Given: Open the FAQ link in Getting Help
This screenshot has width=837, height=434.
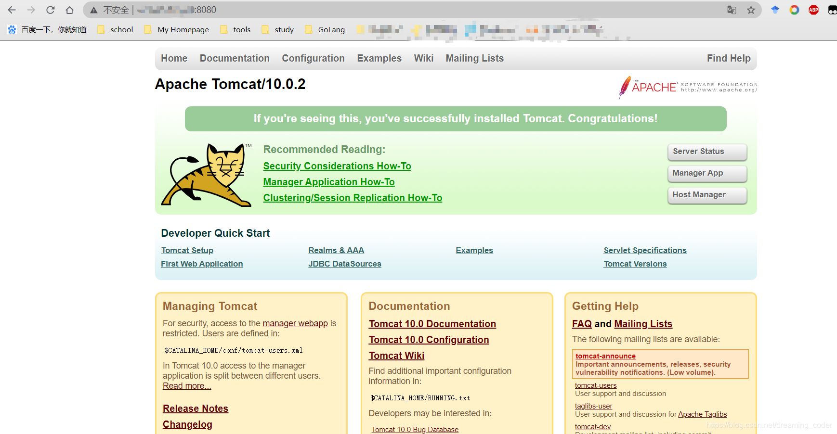Looking at the screenshot, I should (582, 324).
